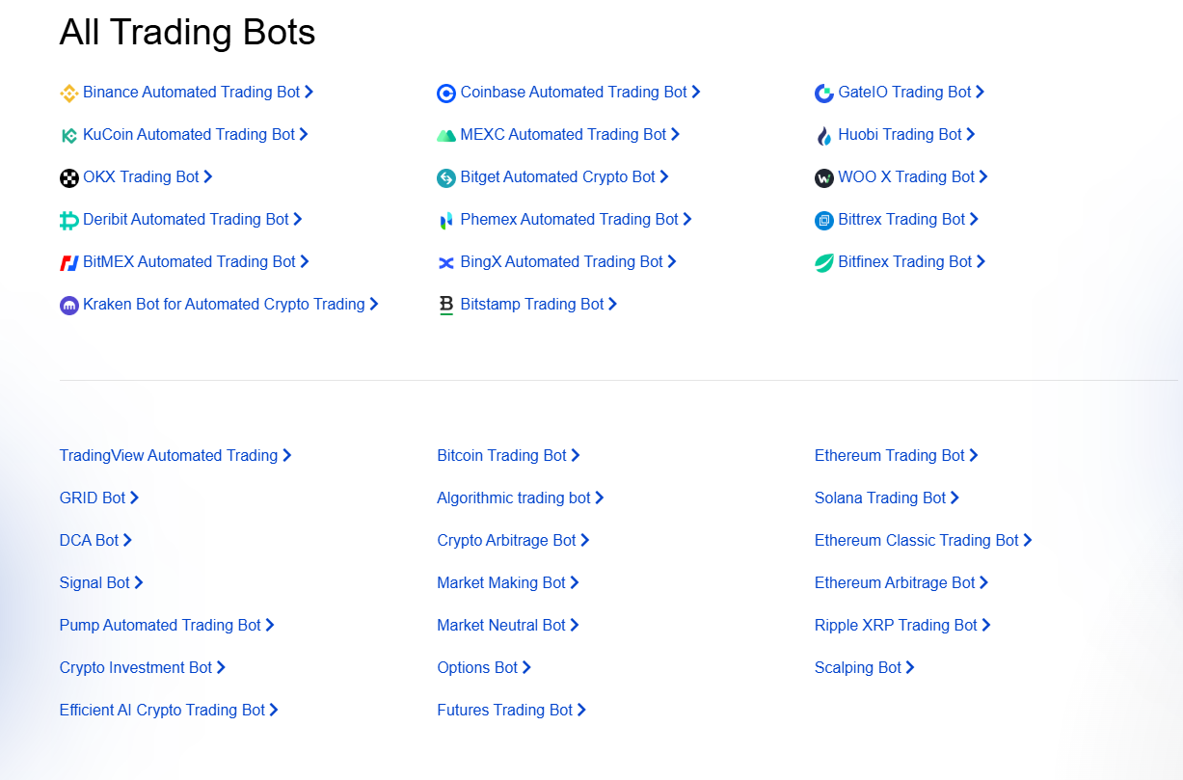
Task: Open KuCoin Automated Trading Bot link
Action: click(x=196, y=135)
